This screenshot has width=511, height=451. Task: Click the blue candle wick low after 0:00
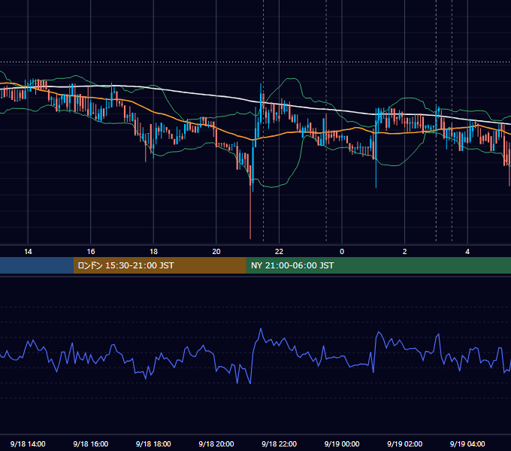tap(376, 186)
